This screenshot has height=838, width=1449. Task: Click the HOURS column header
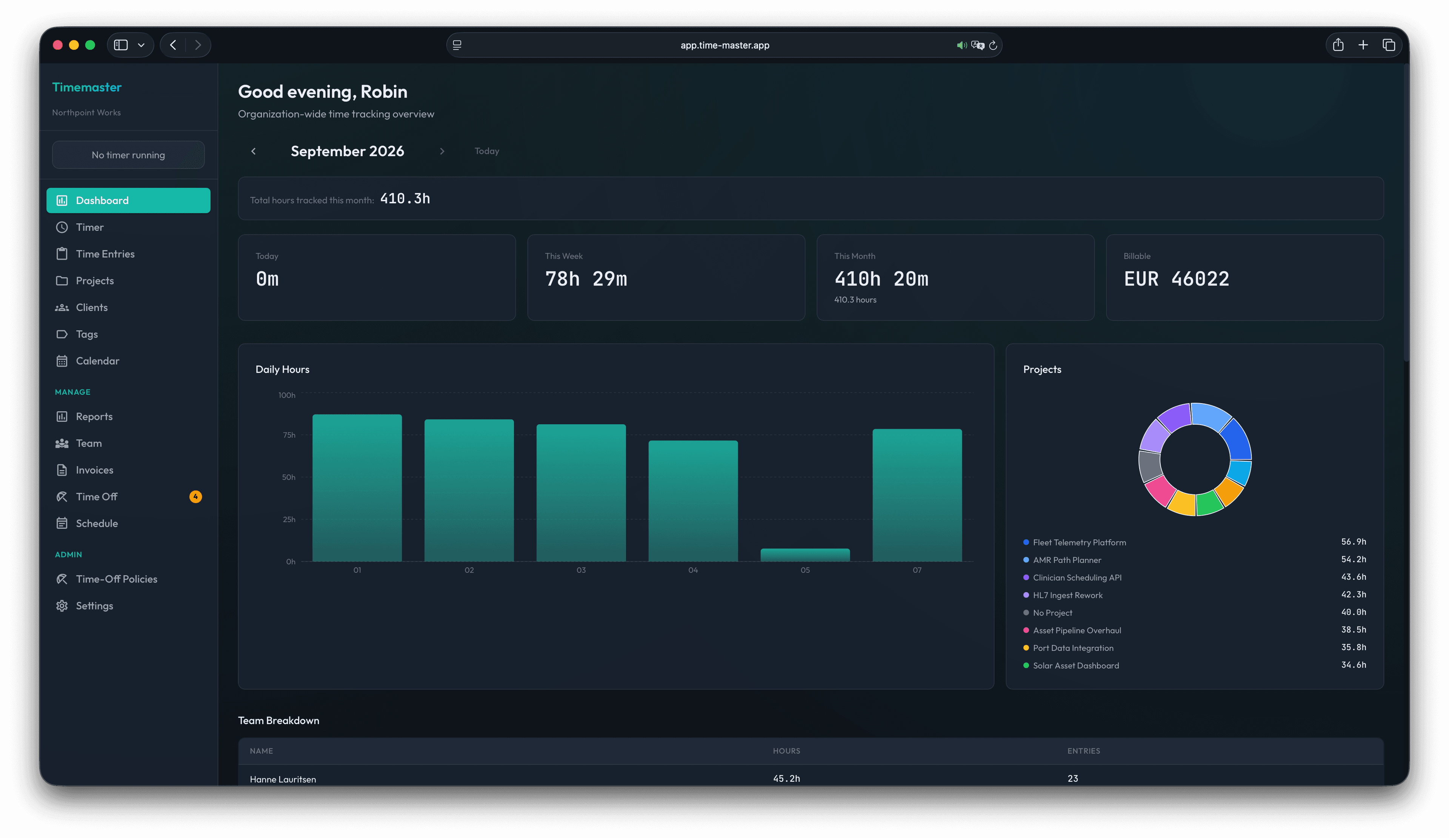pos(786,751)
